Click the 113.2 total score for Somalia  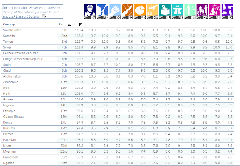click(x=79, y=36)
